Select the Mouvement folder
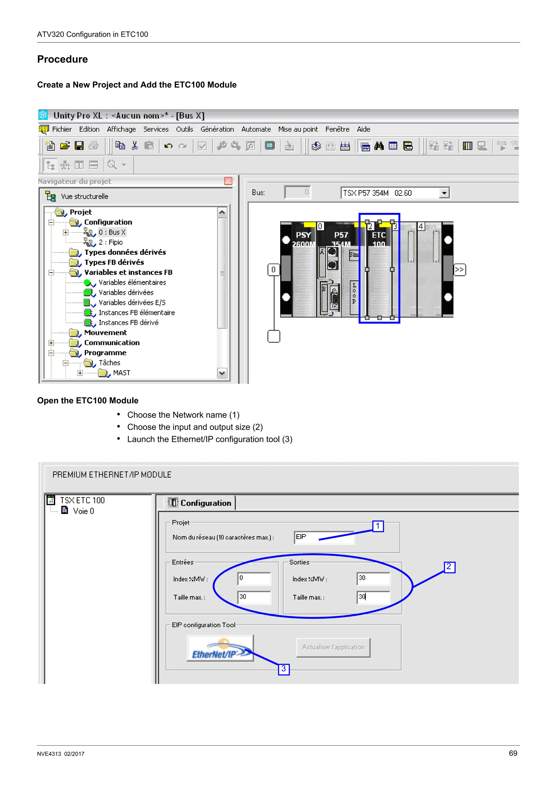The width and height of the screenshot is (557, 788). (105, 333)
